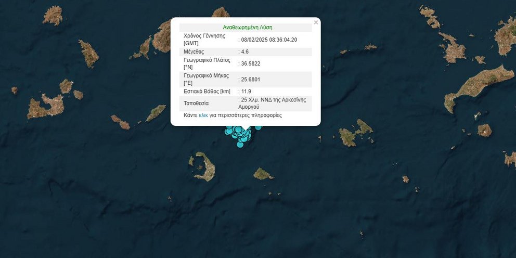This screenshot has width=516, height=258.
Task: Select the focal depth value '11.9'
Action: tap(246, 91)
